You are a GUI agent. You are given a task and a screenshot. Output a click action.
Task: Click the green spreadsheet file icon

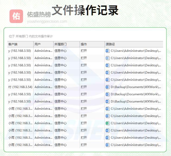[107, 123]
